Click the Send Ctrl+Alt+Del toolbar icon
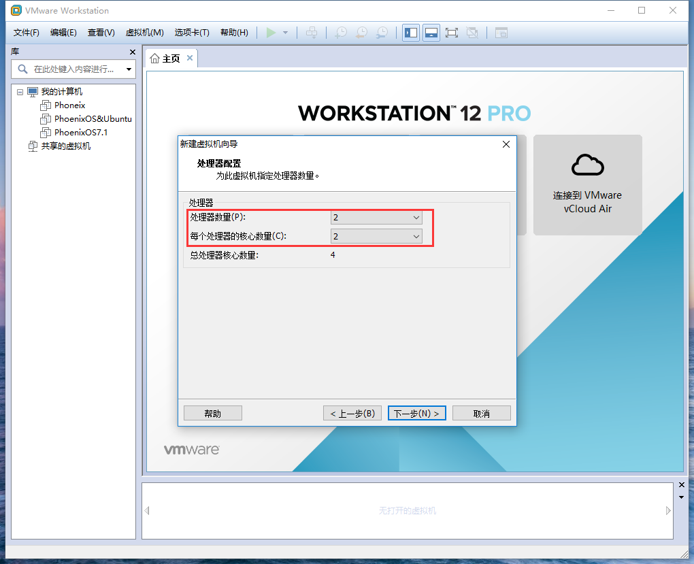This screenshot has height=564, width=694. 312,33
